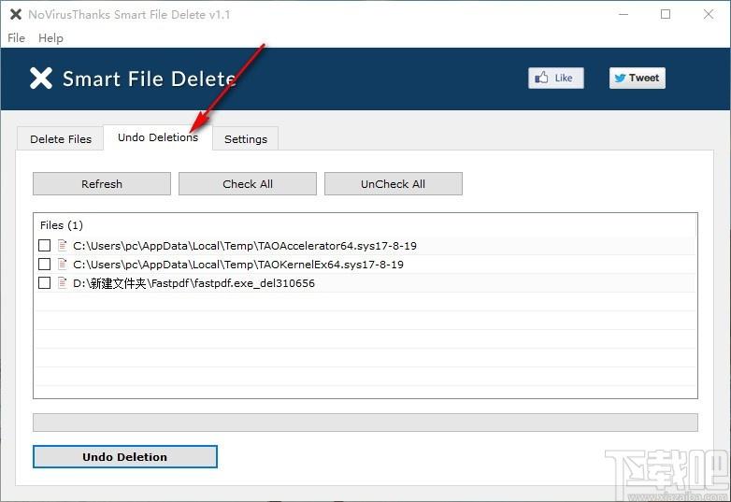Click the Check All button
Image resolution: width=731 pixels, height=502 pixels.
pos(248,183)
